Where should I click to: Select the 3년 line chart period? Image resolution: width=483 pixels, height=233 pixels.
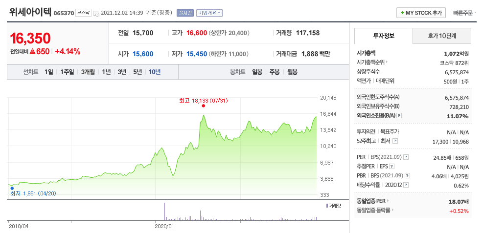click(122, 72)
